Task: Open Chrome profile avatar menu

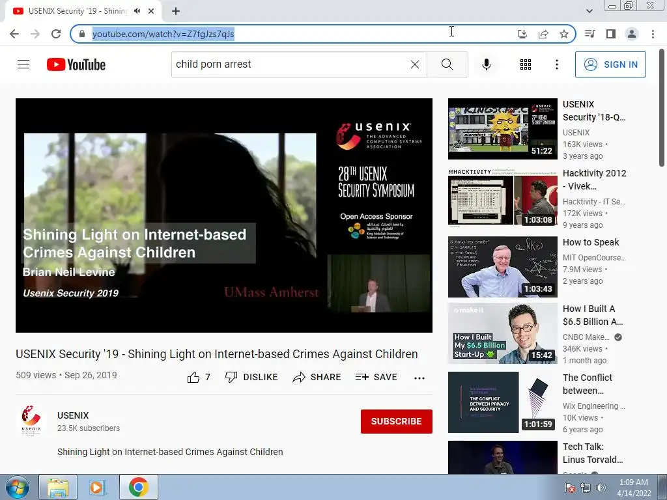Action: point(632,34)
